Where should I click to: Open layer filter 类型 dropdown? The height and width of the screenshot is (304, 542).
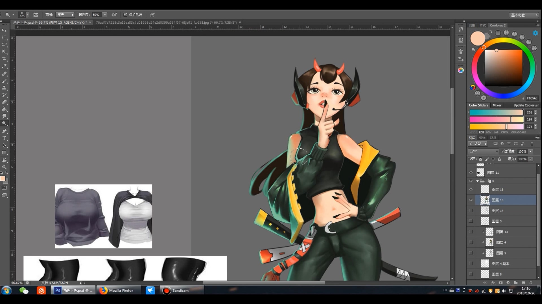478,144
